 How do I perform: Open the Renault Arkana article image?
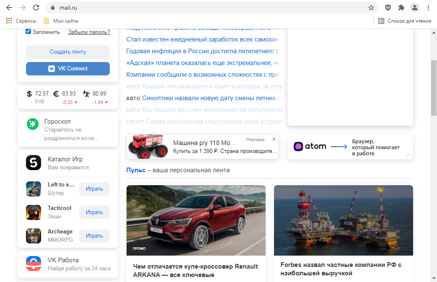(196, 220)
